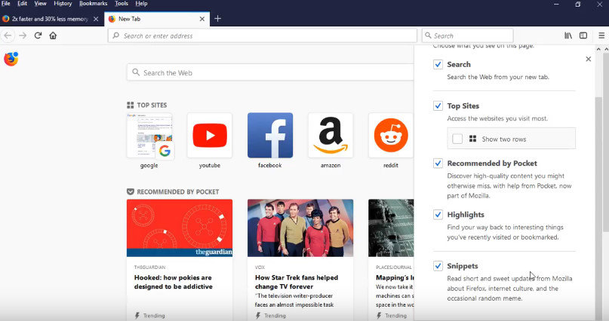Click the RECOMMENDED BY POCKET heading
The width and height of the screenshot is (609, 321).
178,191
